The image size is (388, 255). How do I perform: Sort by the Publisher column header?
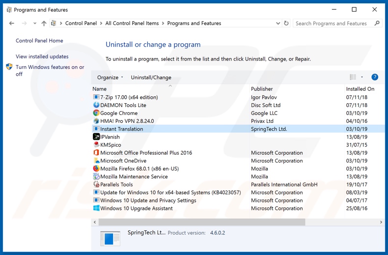(262, 88)
